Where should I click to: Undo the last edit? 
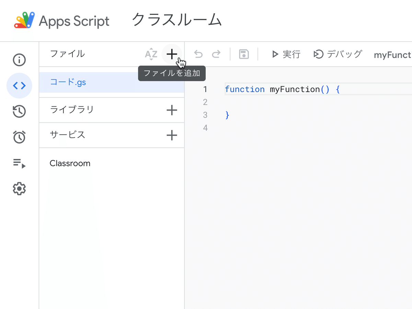click(x=198, y=54)
